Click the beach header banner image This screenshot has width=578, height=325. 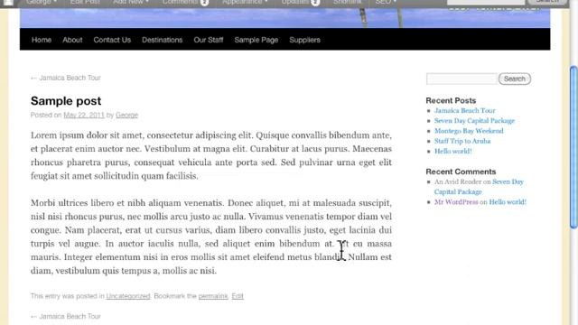tap(284, 18)
